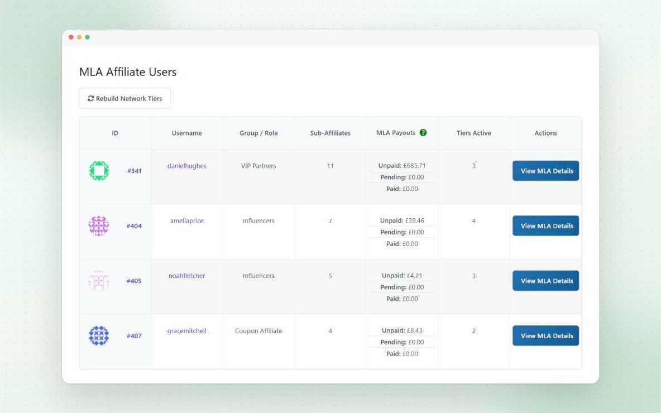Viewport: 661px width, 413px height.
Task: Click the Sub-Affiliates column header
Action: 330,133
